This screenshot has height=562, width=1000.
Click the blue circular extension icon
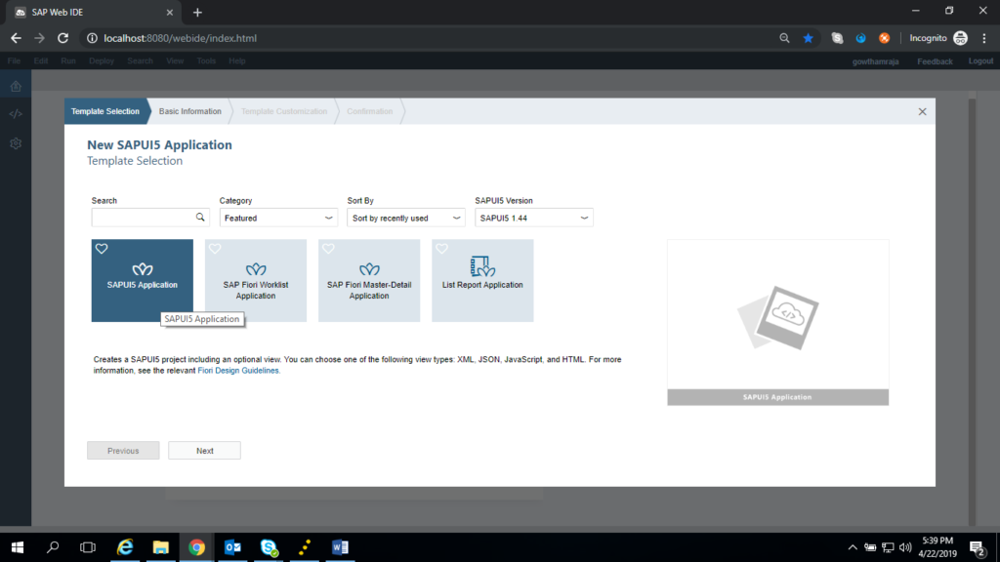point(861,38)
